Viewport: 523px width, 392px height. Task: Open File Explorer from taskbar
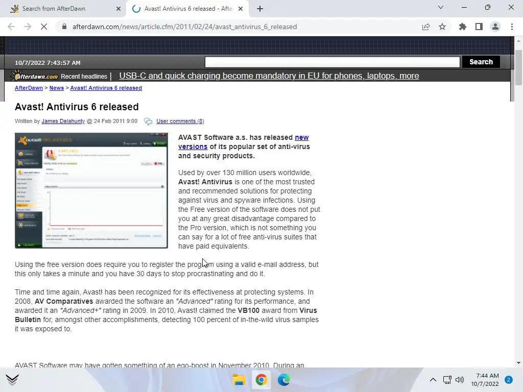click(x=239, y=380)
